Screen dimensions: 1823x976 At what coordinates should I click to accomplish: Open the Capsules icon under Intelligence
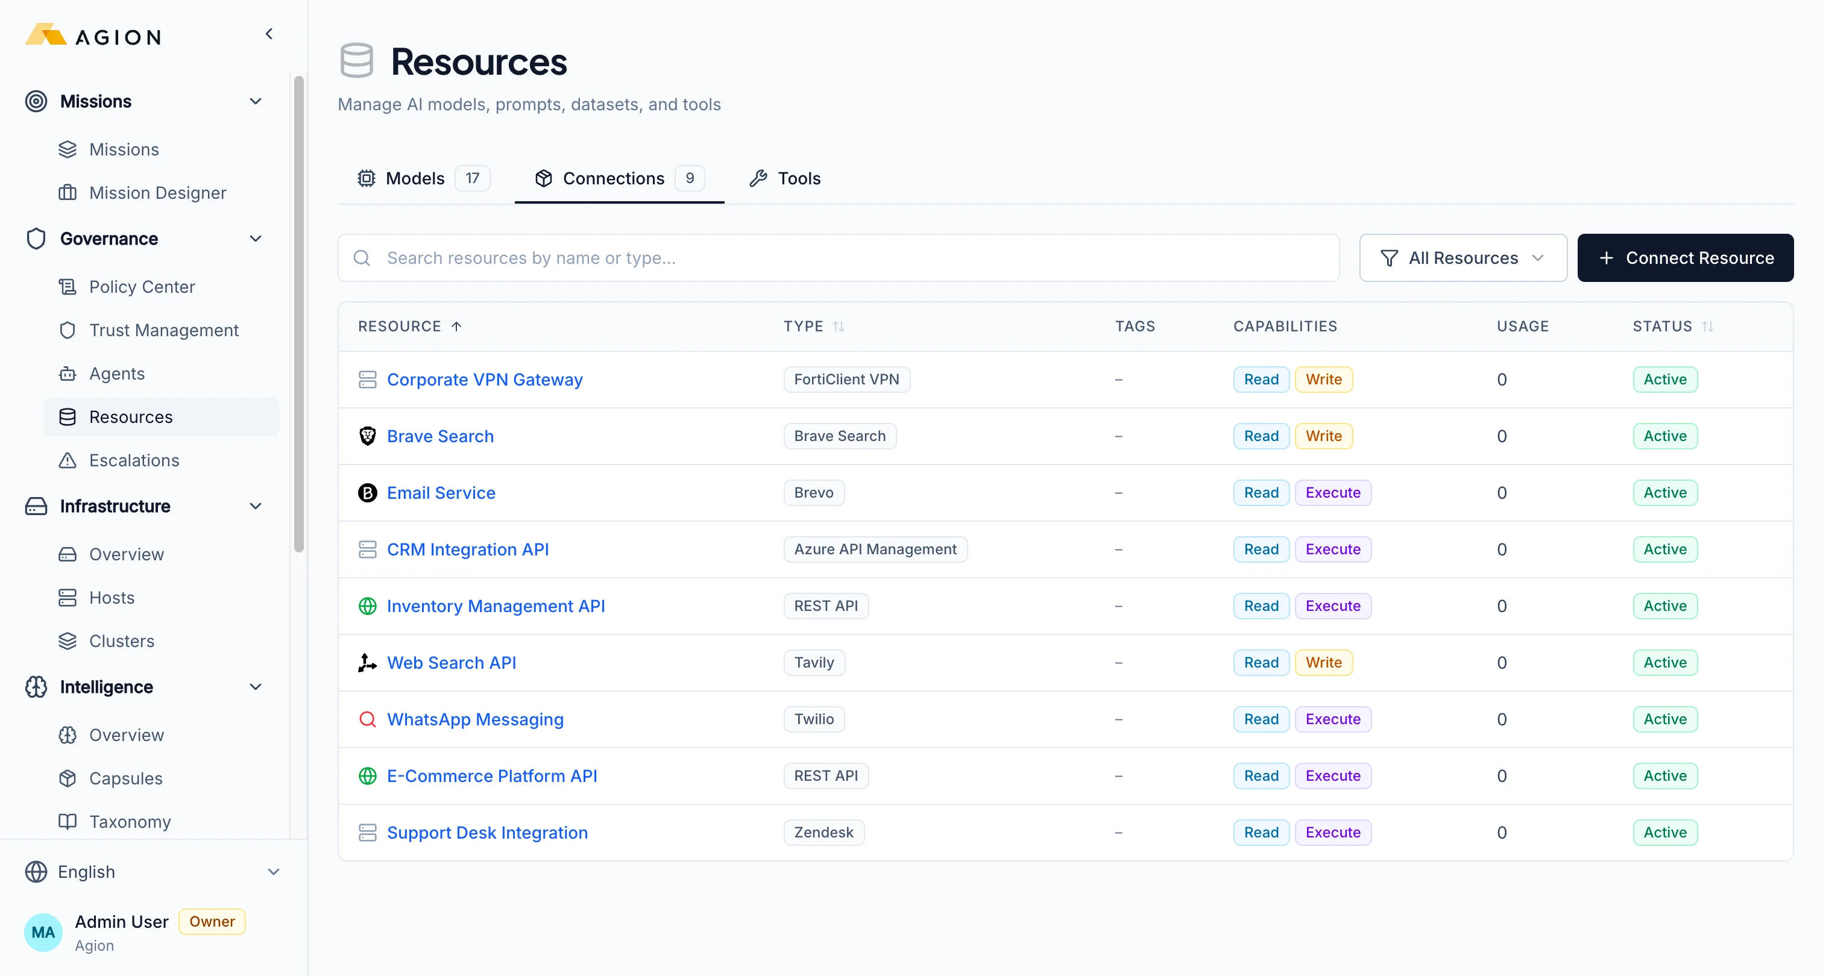click(x=68, y=778)
